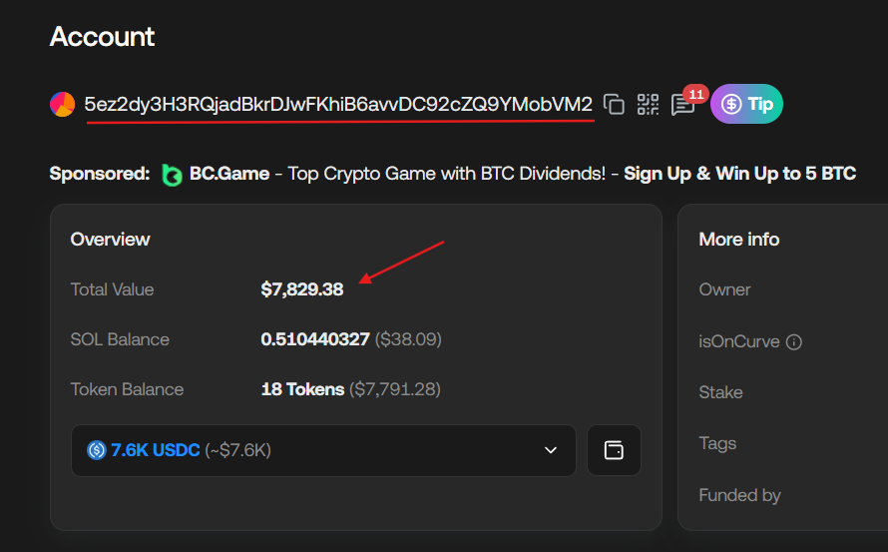The width and height of the screenshot is (888, 552).
Task: Click the USDC coin icon
Action: coord(96,450)
